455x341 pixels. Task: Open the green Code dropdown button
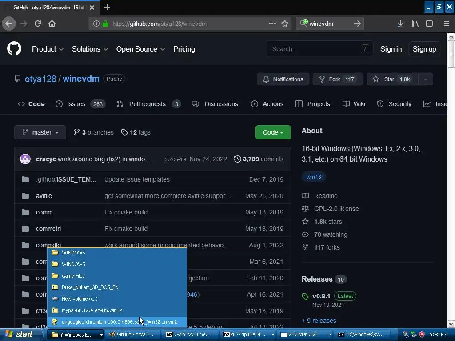[273, 132]
